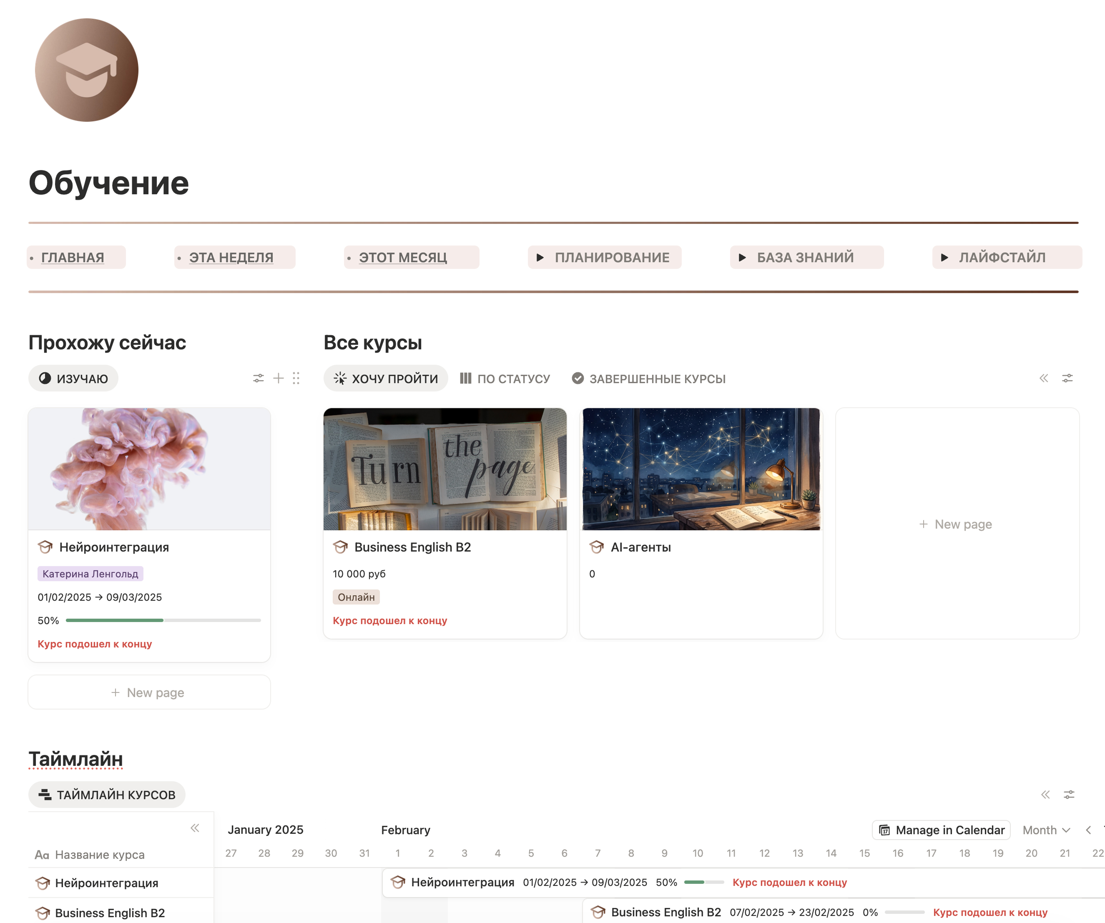Go to previous period in timeline
The width and height of the screenshot is (1105, 923).
coord(1088,830)
